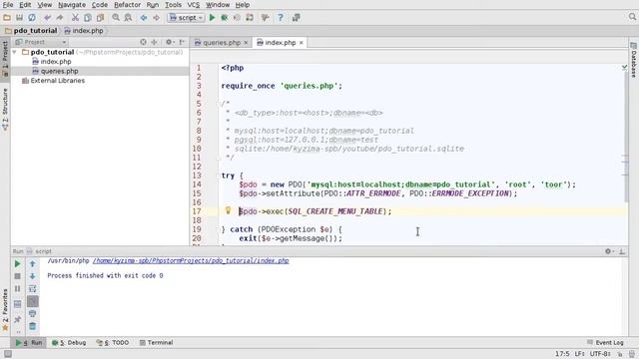Open the Navigate menu
Image resolution: width=639 pixels, height=359 pixels.
point(72,5)
